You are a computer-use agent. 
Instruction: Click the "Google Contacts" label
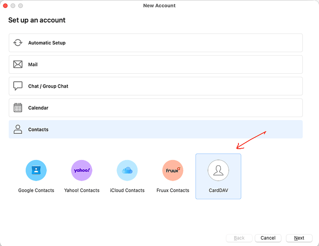tap(36, 190)
